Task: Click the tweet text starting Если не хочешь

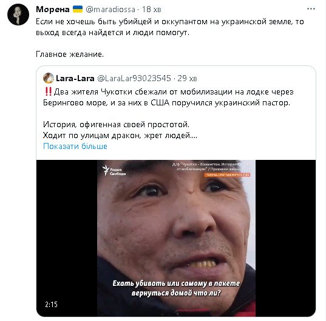Action: pyautogui.click(x=169, y=27)
